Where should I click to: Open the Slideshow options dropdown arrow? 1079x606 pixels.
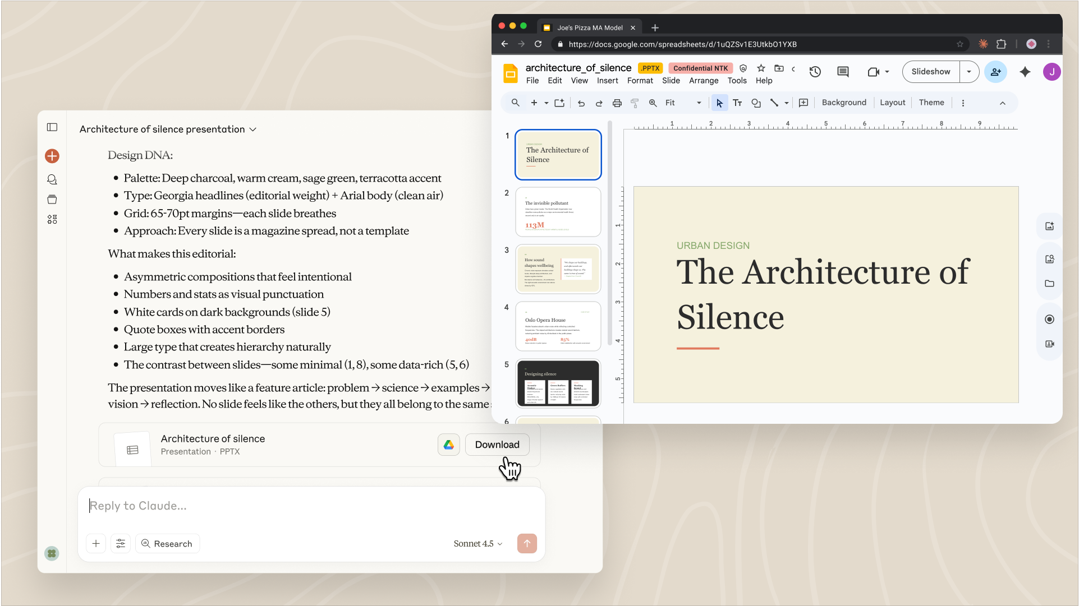coord(968,72)
